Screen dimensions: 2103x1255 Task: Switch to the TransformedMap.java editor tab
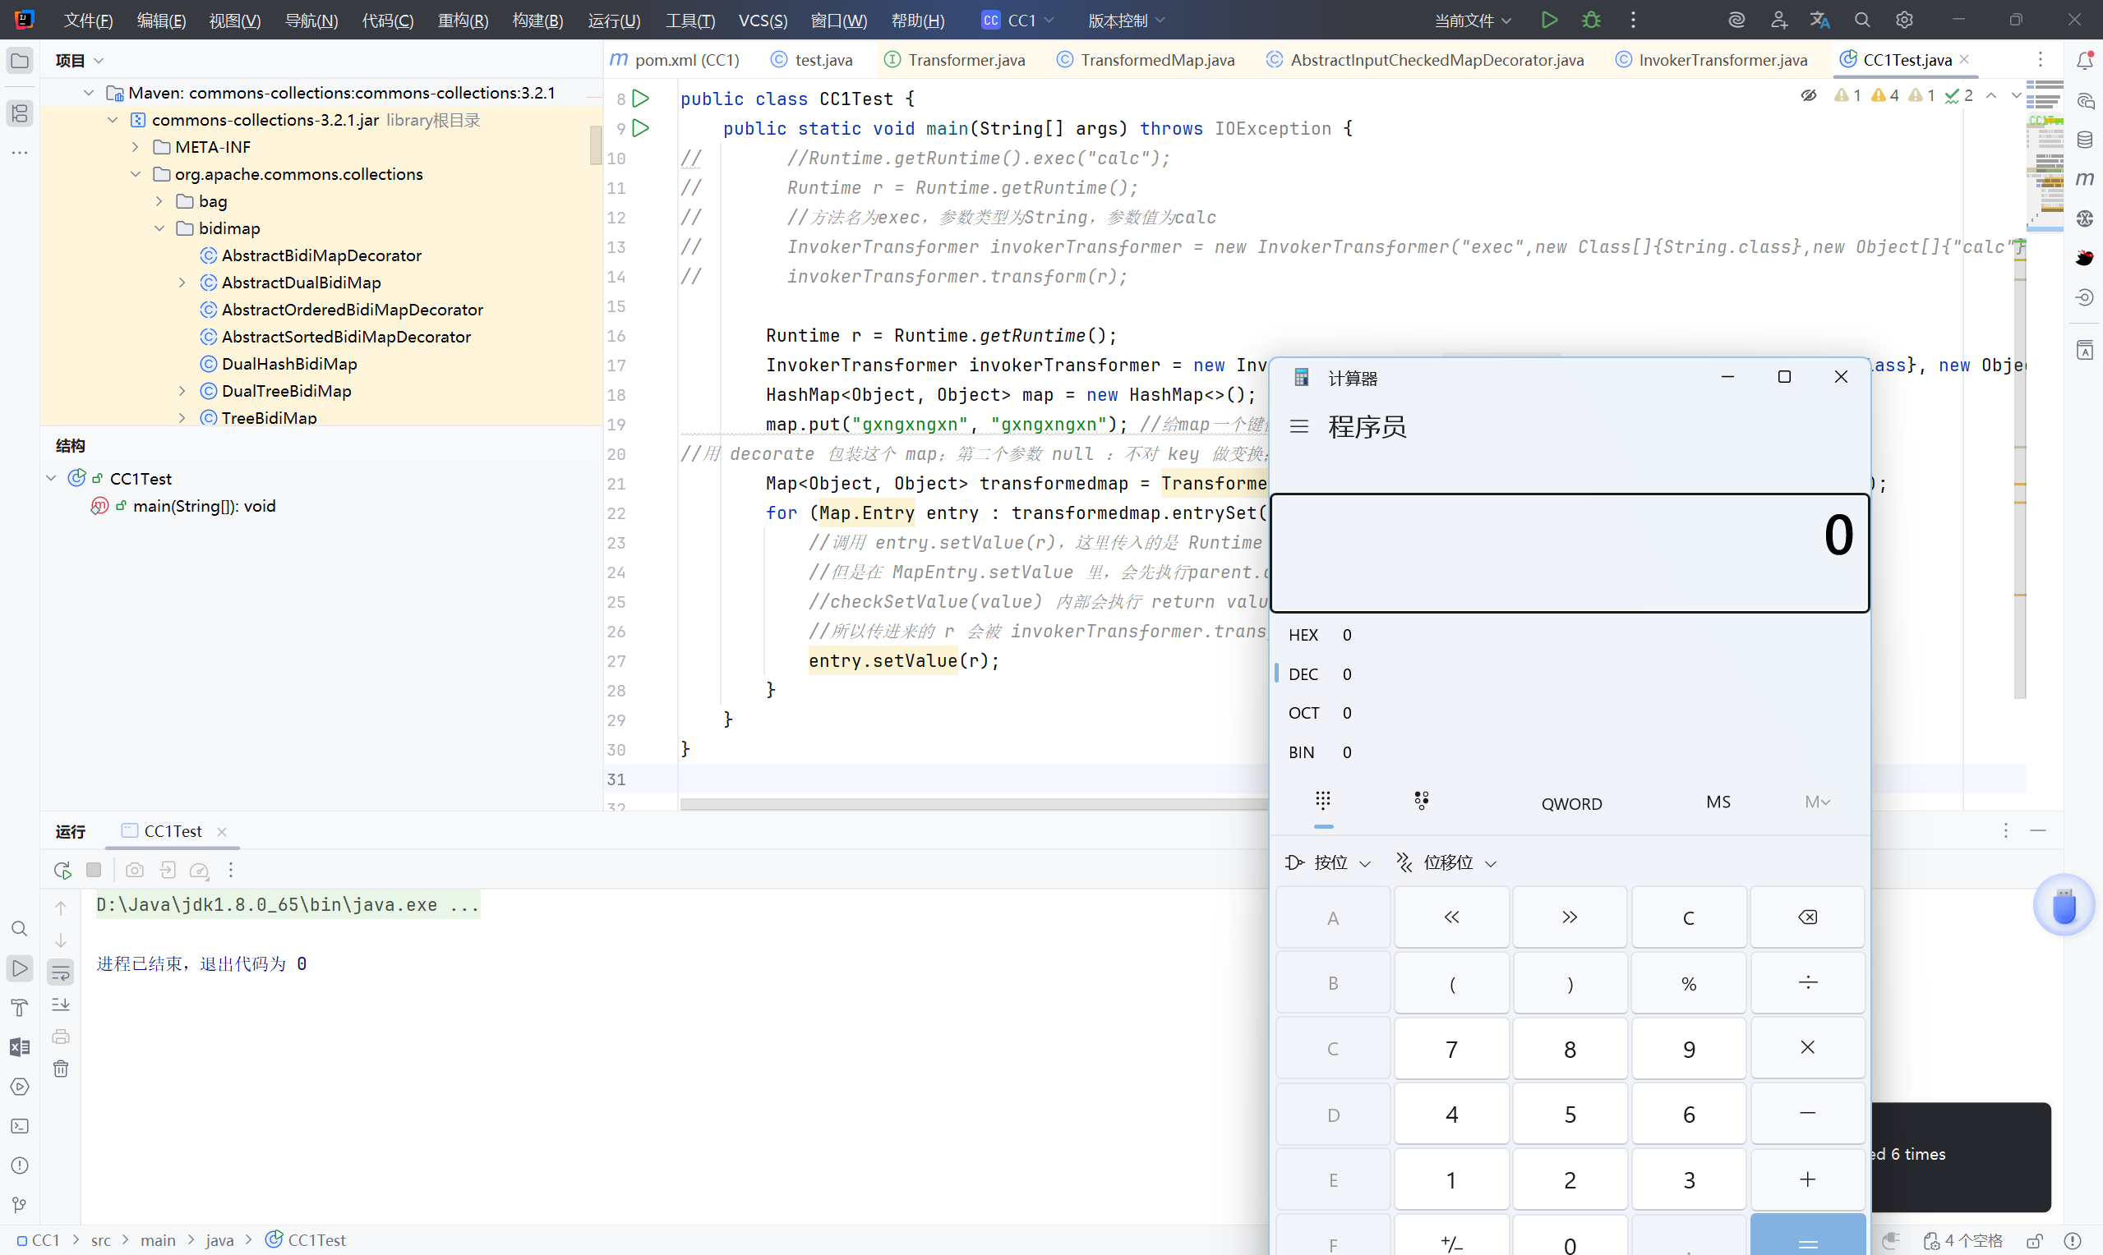tap(1156, 60)
